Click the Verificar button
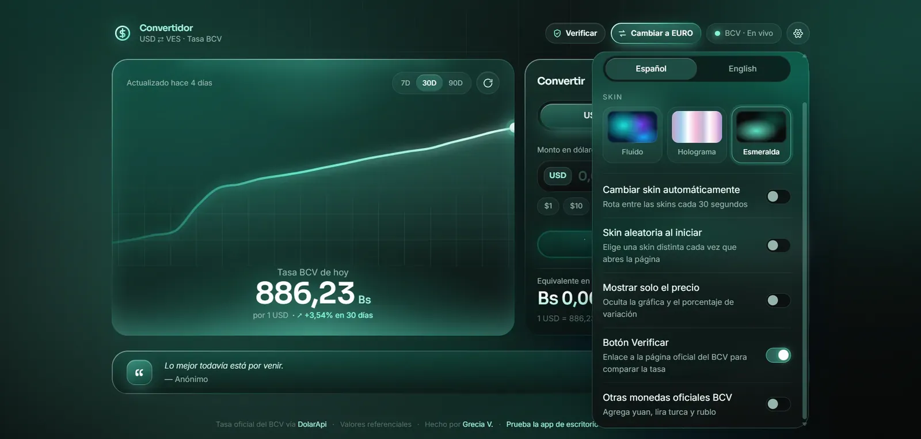Screen dimensions: 921x439 pos(575,33)
